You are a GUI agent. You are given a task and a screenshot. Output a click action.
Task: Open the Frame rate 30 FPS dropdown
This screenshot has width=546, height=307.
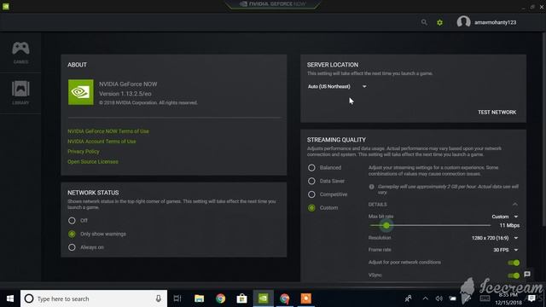point(506,250)
